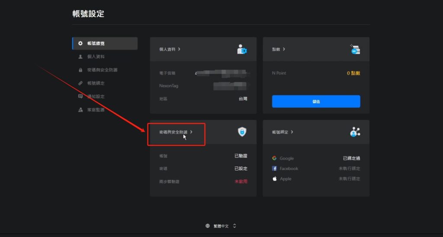Viewport: 443px width, 237px height.
Task: Click 已綁定過 next to Google
Action: click(351, 158)
